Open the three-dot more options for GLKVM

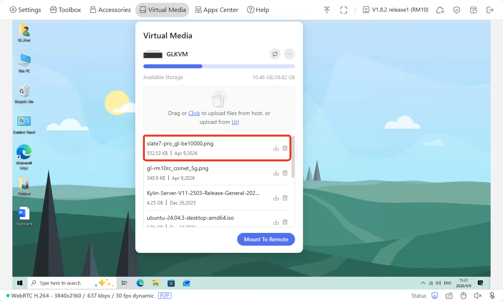(289, 54)
